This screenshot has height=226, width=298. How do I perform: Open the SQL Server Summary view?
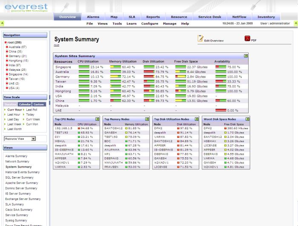click(x=20, y=177)
